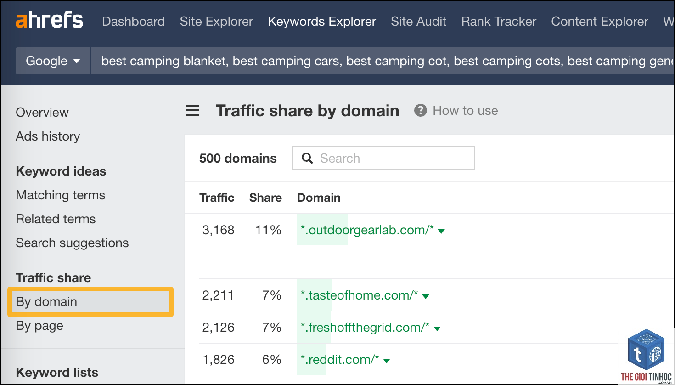Click the keywords input field with camping terms
Viewport: 675px width, 385px height.
[383, 61]
